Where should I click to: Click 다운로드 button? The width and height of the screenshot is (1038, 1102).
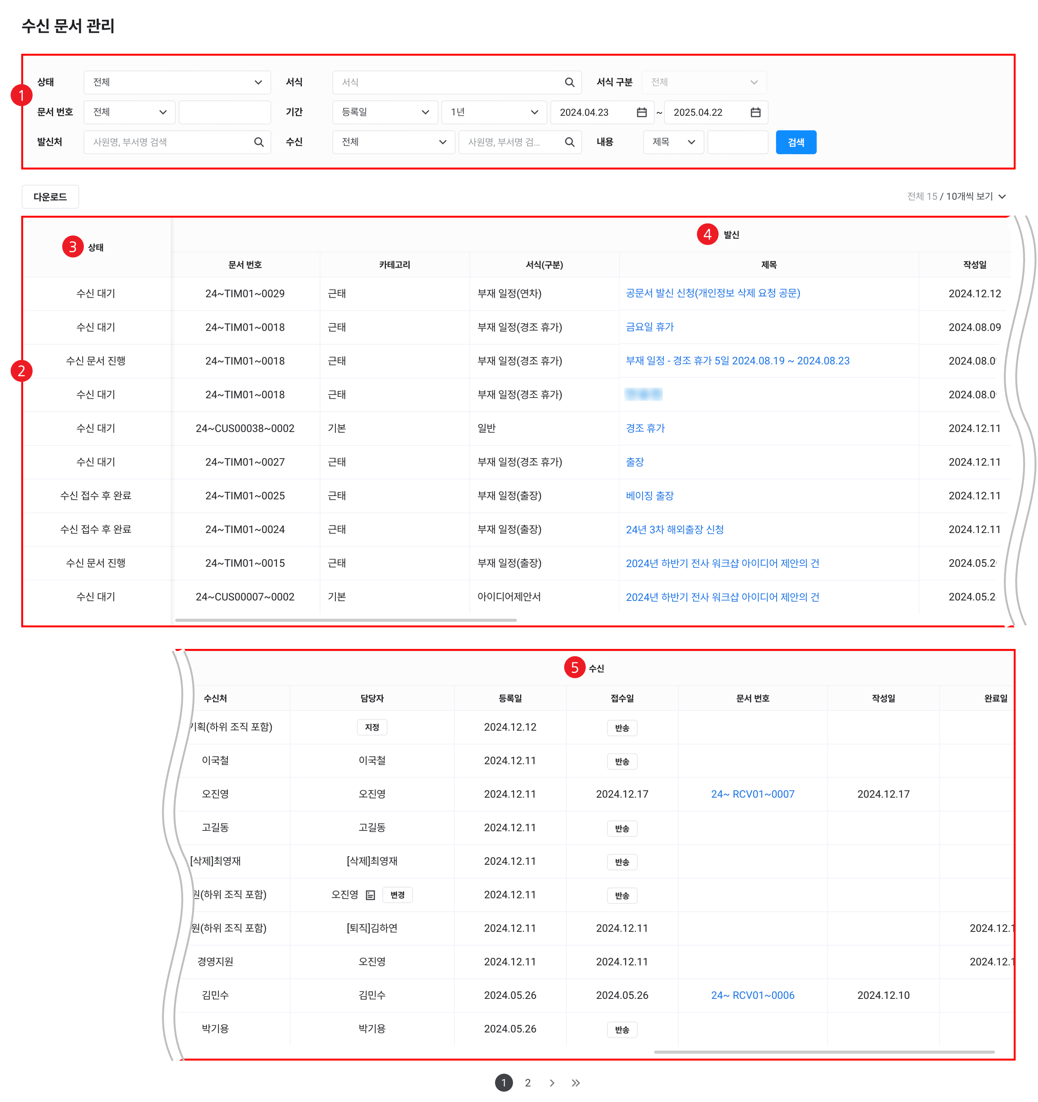pyautogui.click(x=50, y=197)
